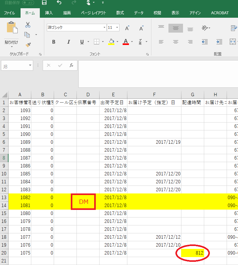
Task: Apply yellow fill color bucket
Action: (111, 41)
